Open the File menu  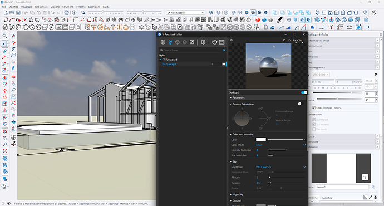pyautogui.click(x=4, y=7)
